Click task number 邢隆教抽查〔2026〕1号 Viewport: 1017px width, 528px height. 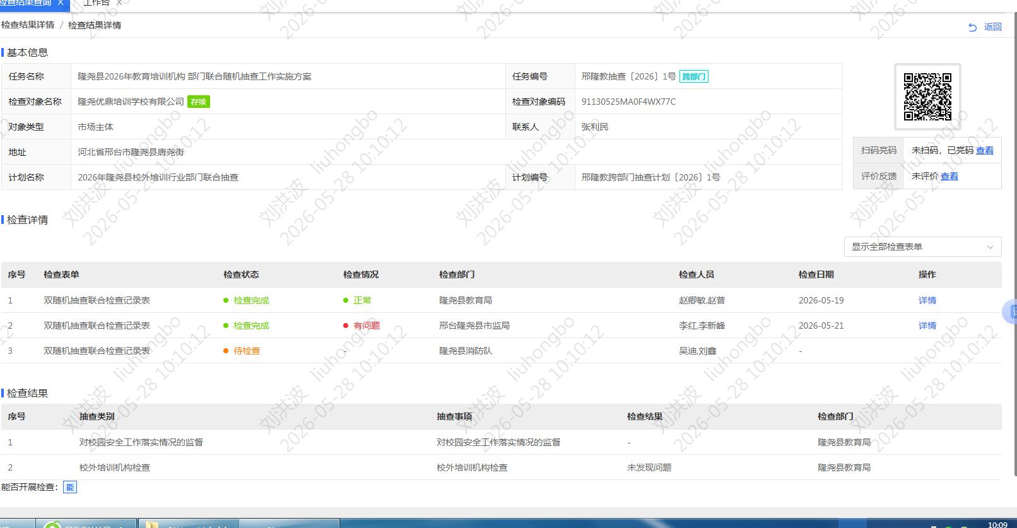tap(628, 76)
